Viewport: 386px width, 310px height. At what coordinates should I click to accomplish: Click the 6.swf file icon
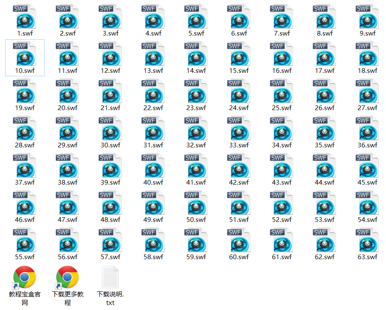(x=239, y=16)
